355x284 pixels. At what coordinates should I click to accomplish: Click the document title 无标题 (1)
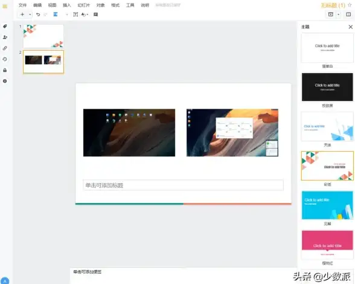[333, 5]
